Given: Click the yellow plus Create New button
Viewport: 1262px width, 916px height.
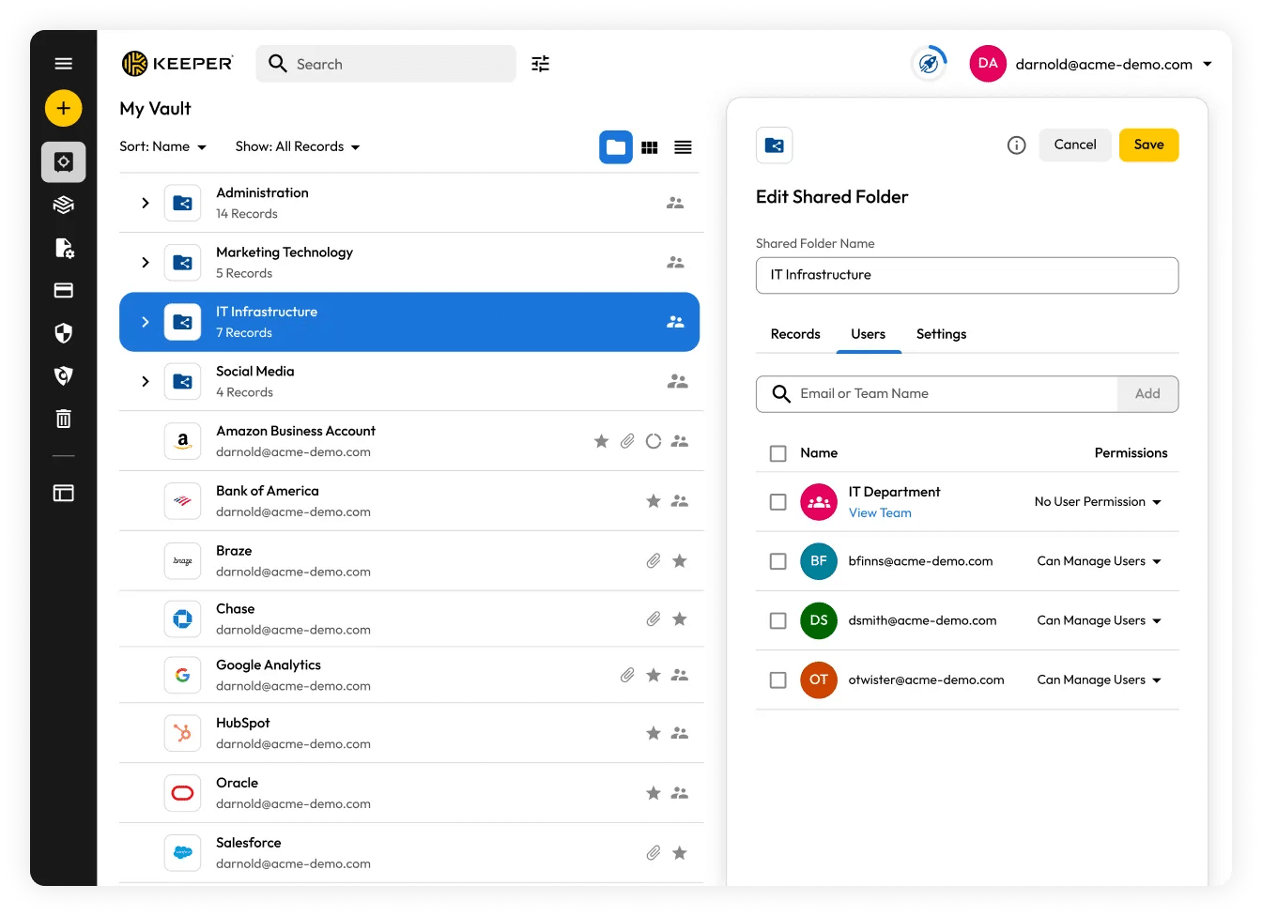Looking at the screenshot, I should click(63, 108).
